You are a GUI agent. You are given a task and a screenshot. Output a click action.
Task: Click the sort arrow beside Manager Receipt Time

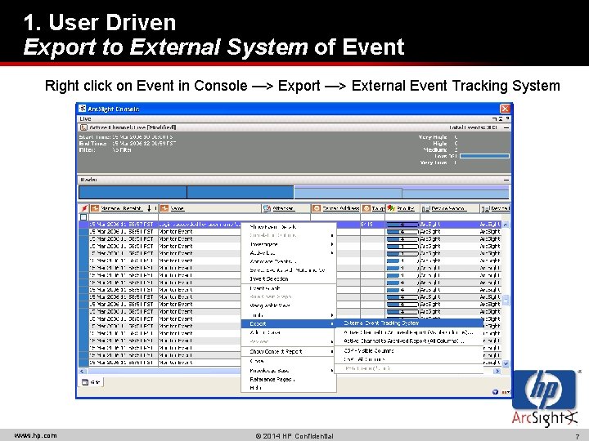point(149,208)
